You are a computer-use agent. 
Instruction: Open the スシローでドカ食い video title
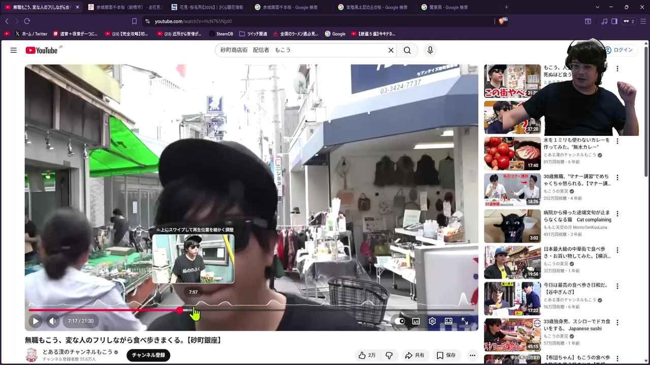point(577,325)
